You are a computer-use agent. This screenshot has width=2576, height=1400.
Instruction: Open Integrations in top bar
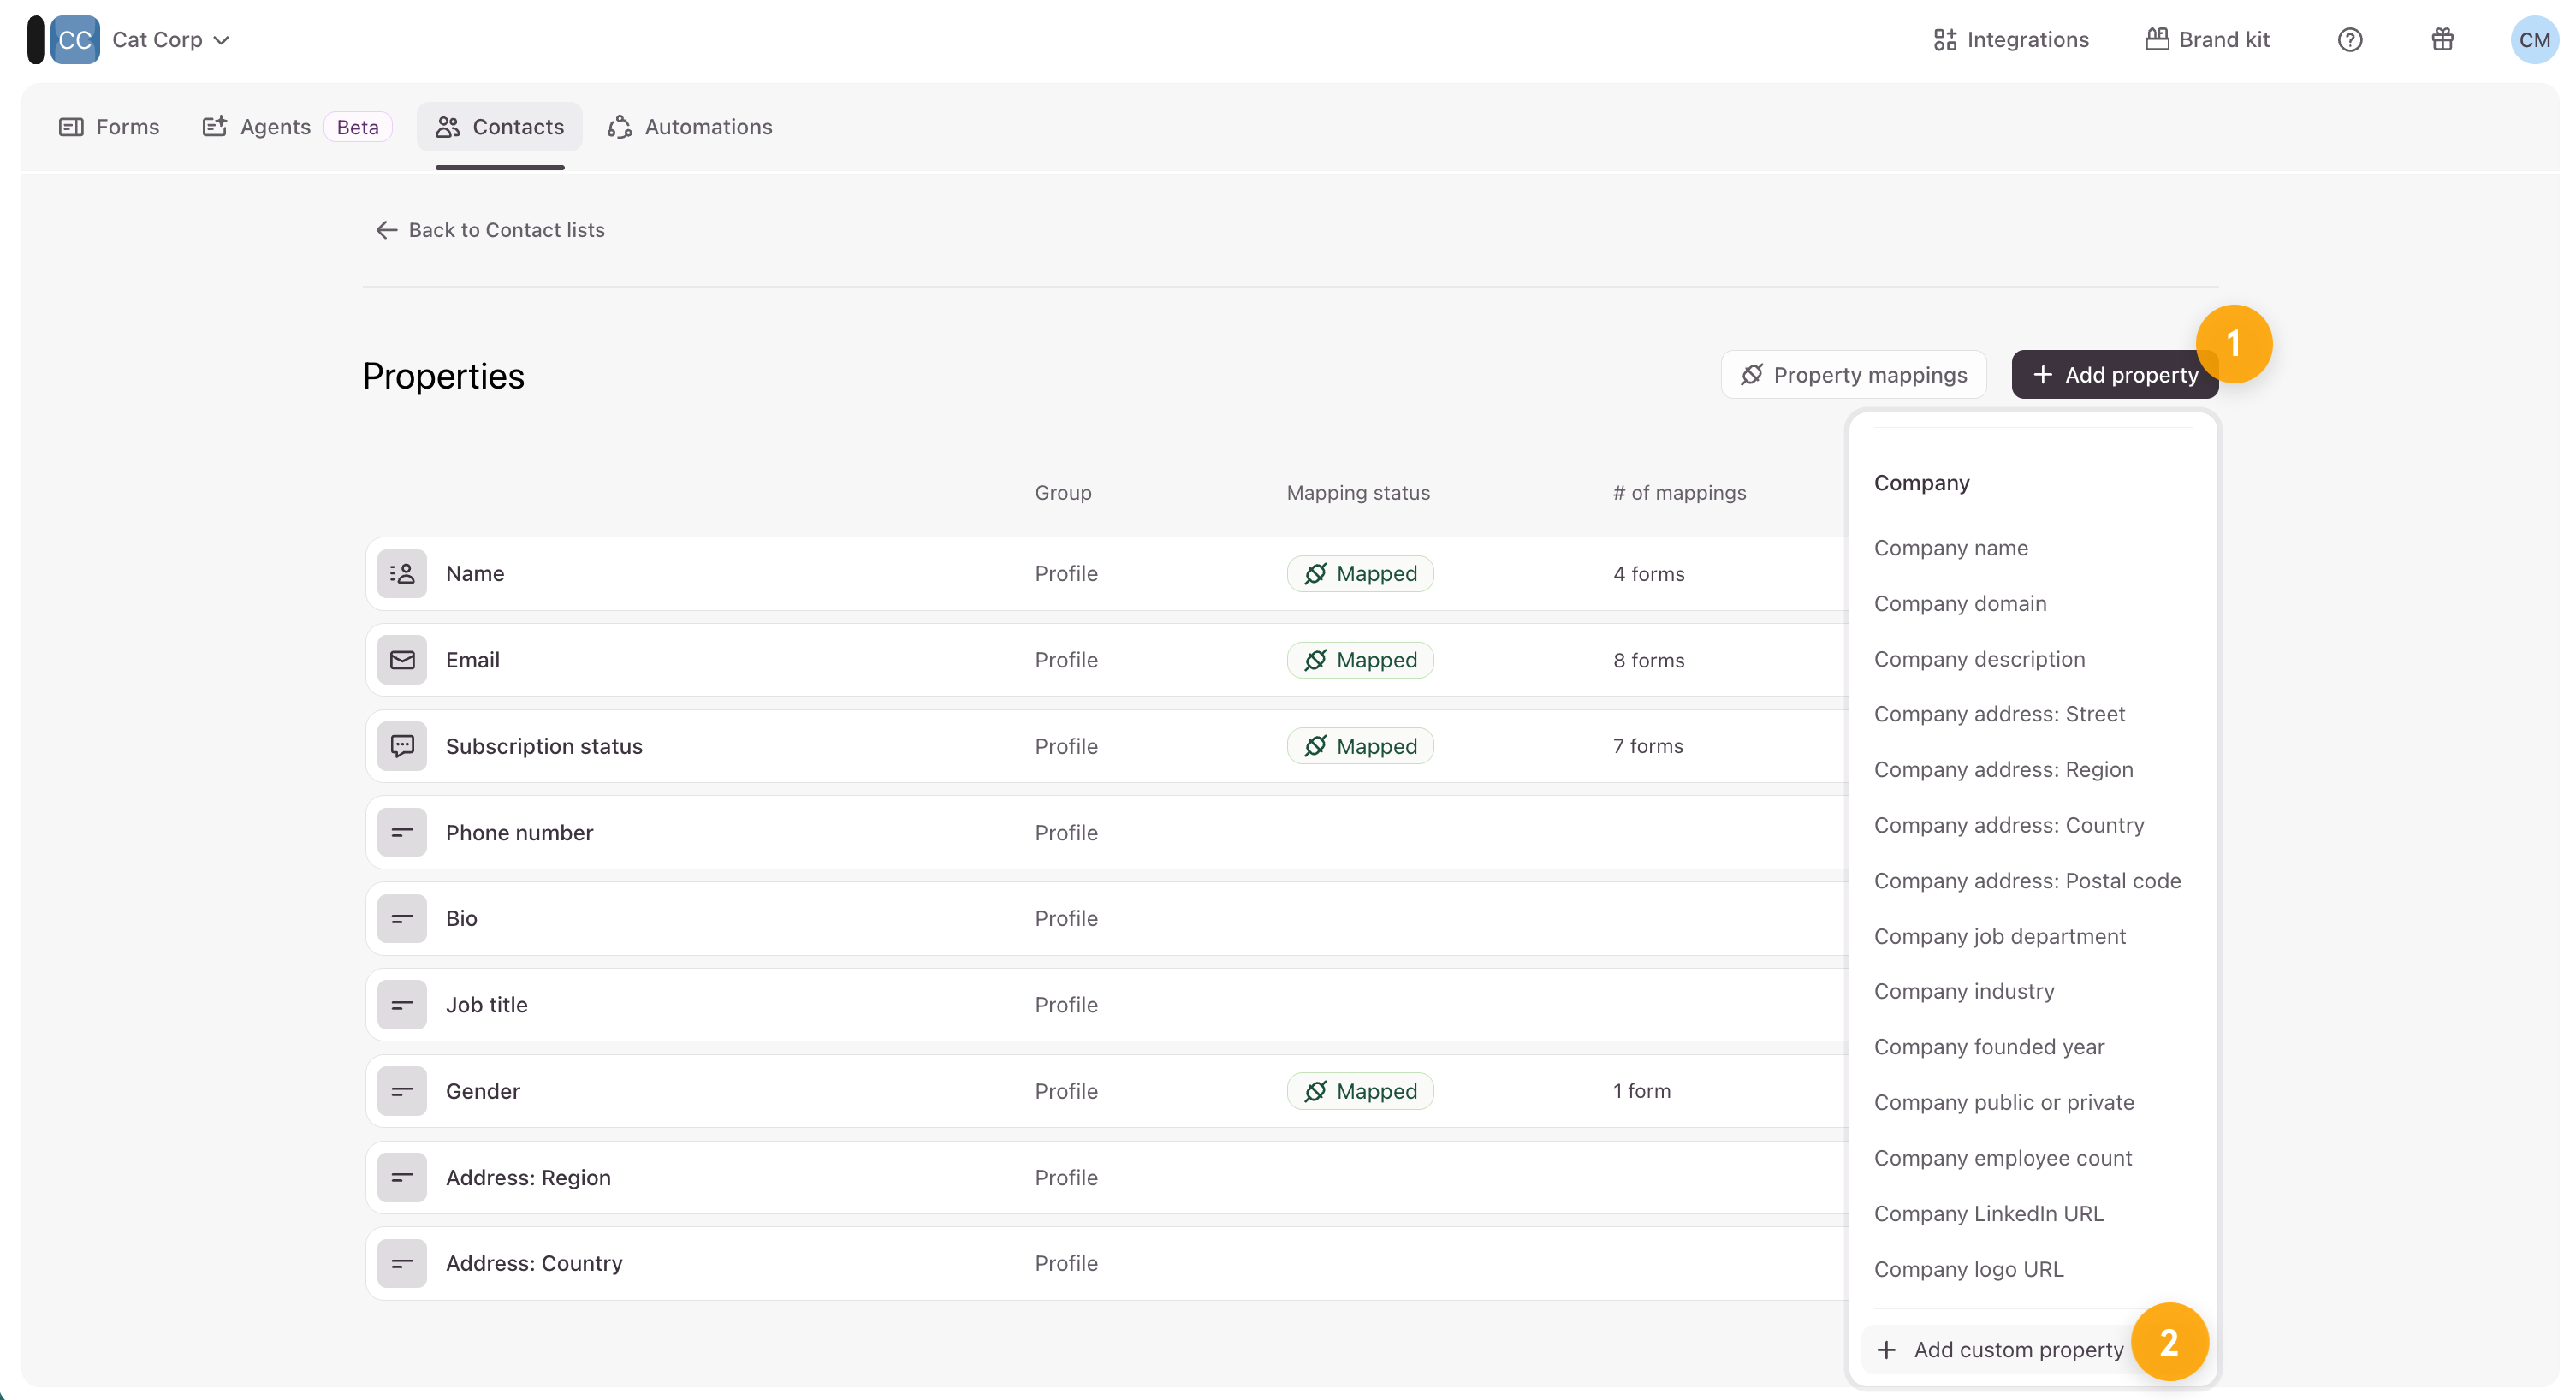[x=2010, y=40]
